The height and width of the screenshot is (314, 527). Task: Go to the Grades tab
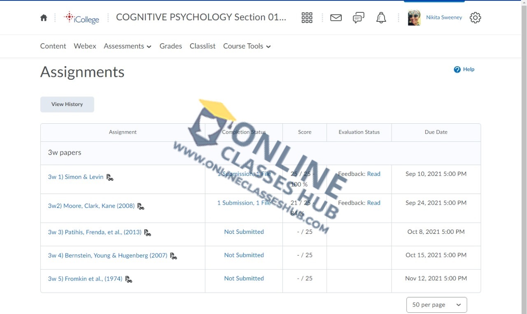tap(170, 46)
